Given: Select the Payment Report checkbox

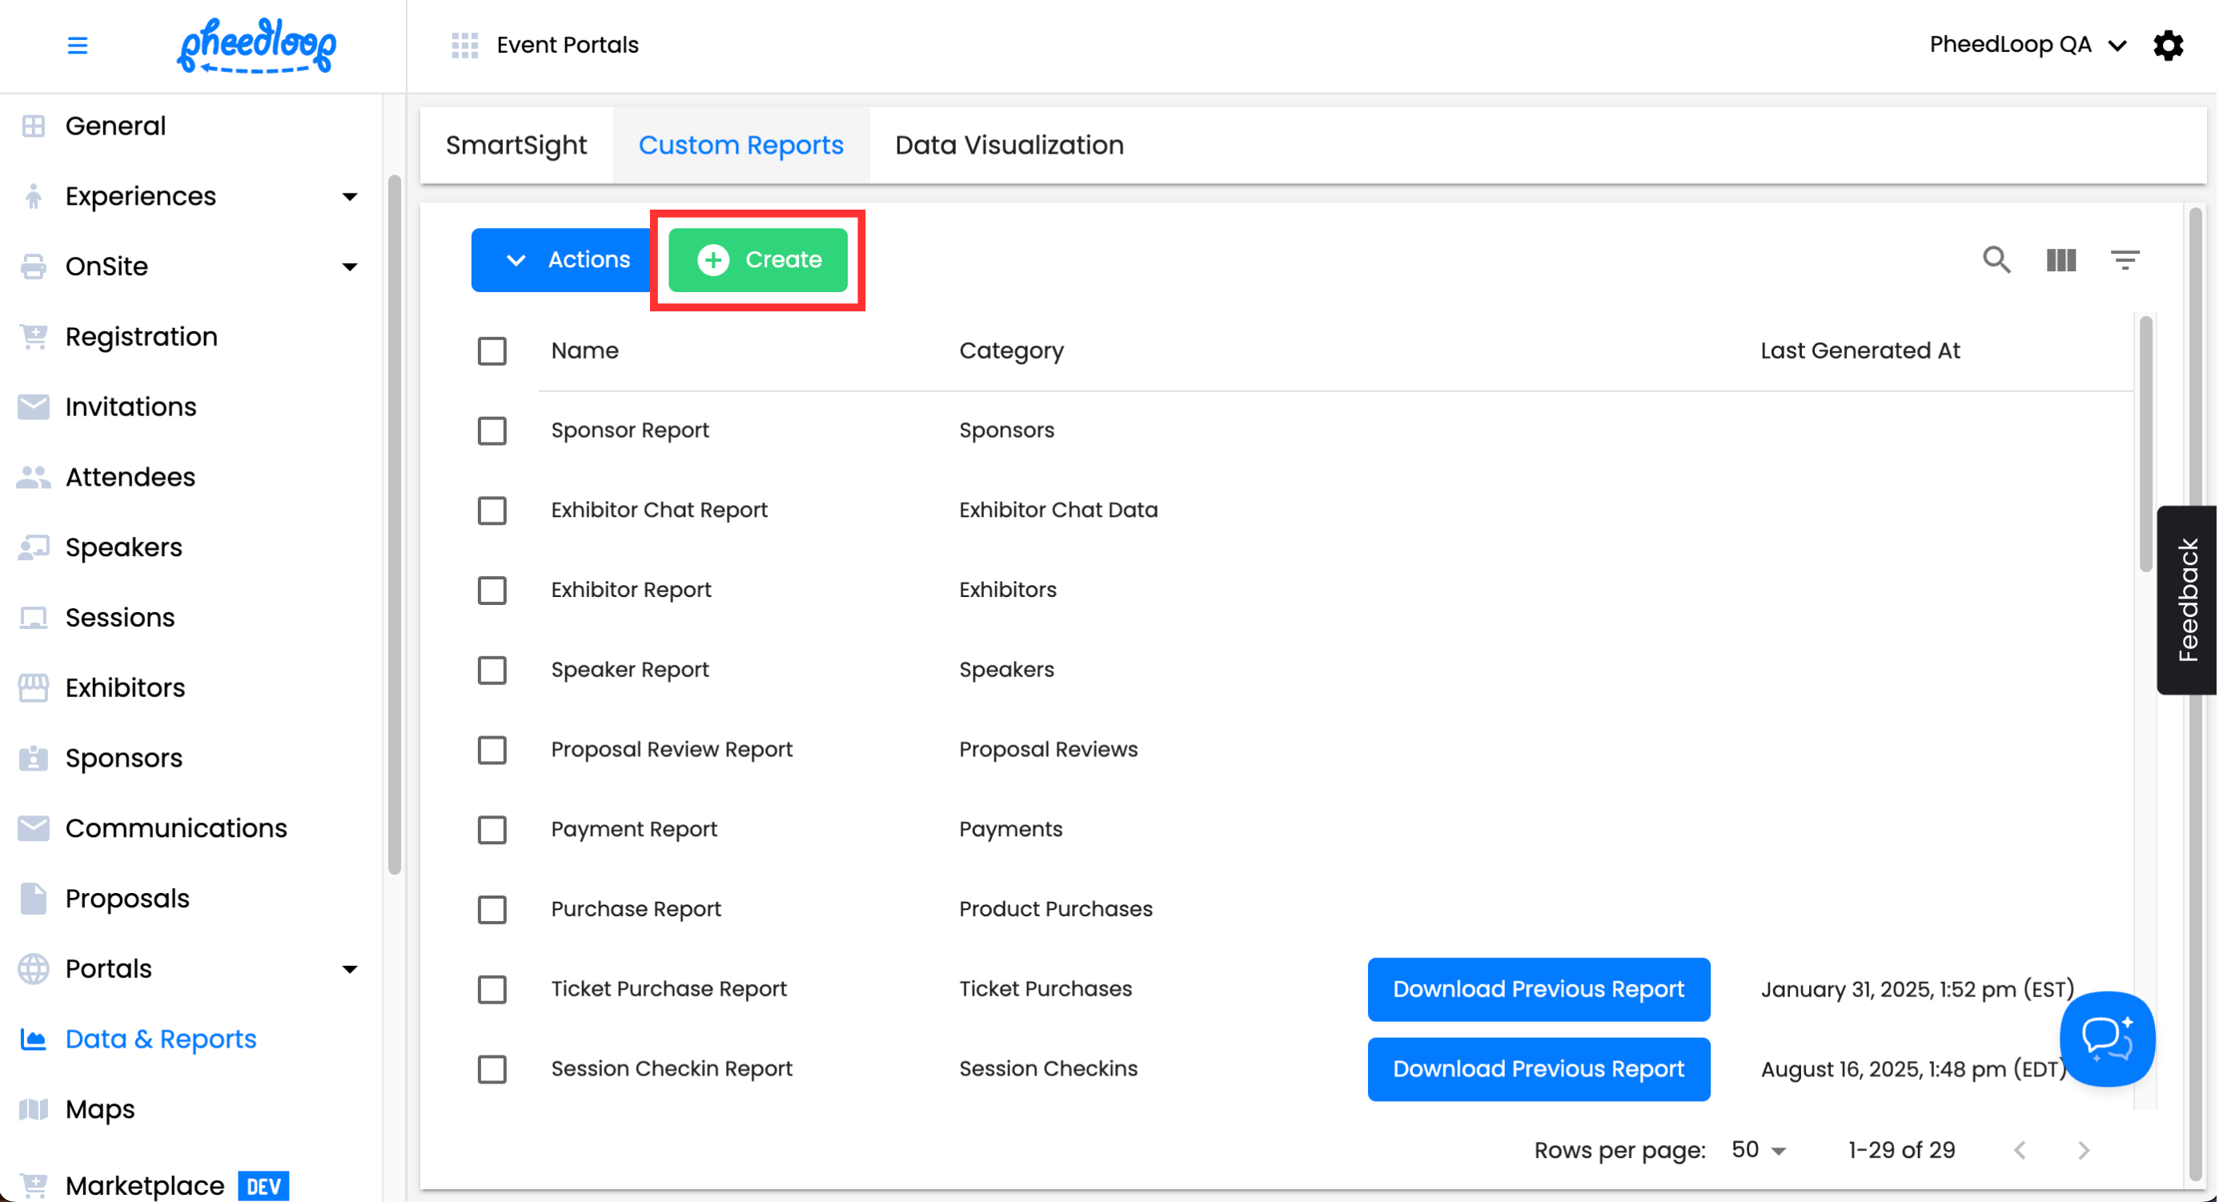Looking at the screenshot, I should tap(492, 830).
